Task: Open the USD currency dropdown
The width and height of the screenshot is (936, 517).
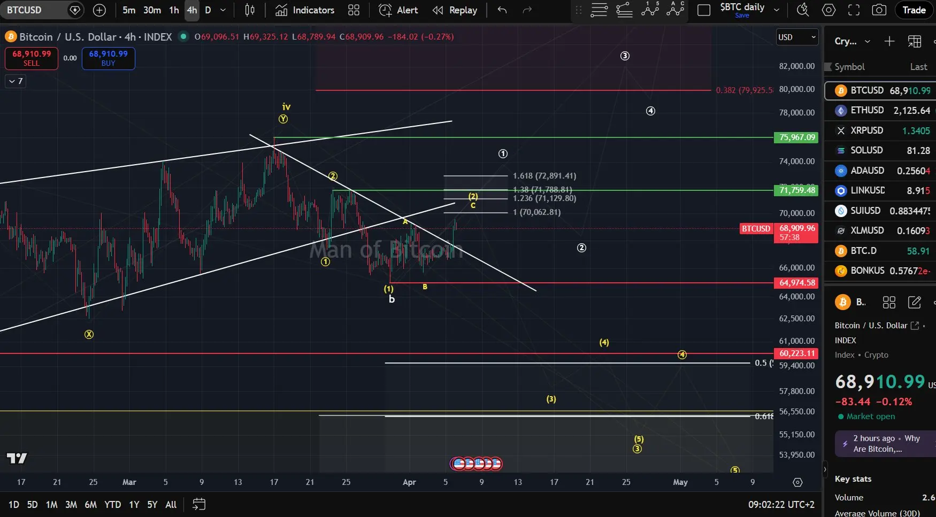Action: (797, 37)
